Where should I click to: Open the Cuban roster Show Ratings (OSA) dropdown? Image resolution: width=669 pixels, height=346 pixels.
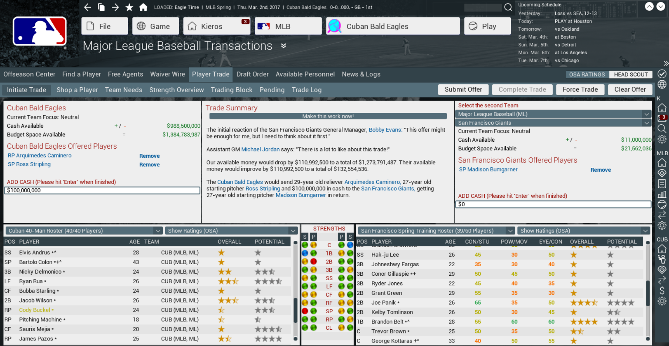(x=231, y=231)
